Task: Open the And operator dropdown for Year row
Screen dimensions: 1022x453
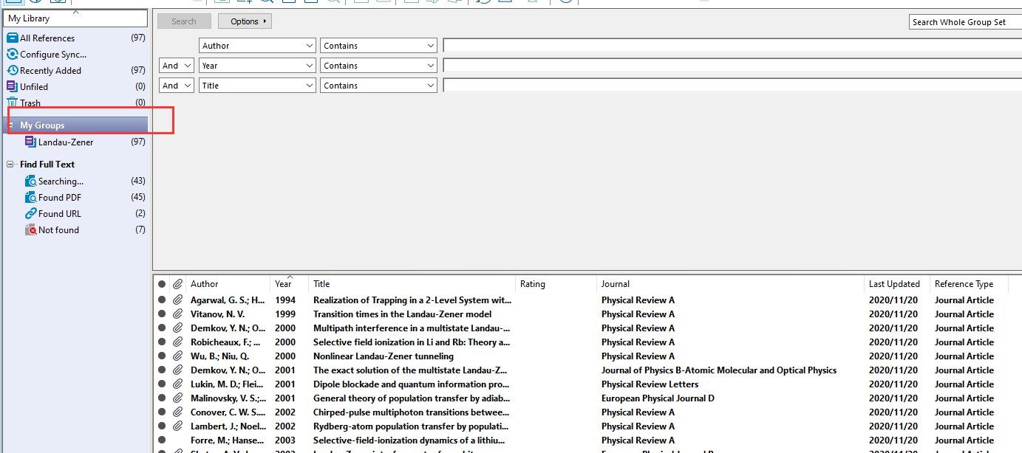Action: click(177, 66)
